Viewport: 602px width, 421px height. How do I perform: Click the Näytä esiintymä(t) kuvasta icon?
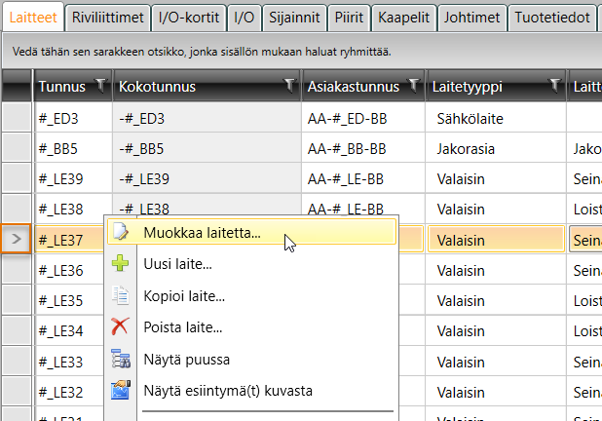(x=121, y=391)
